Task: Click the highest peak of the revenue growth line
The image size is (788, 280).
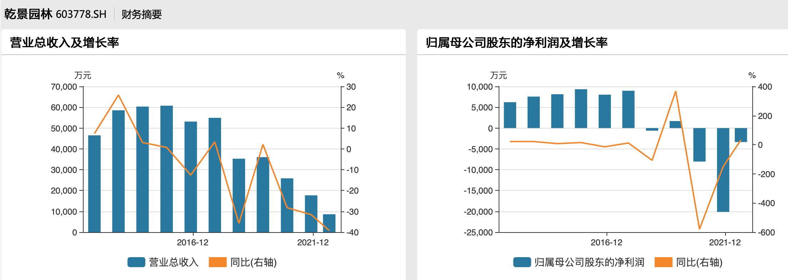Action: 118,95
